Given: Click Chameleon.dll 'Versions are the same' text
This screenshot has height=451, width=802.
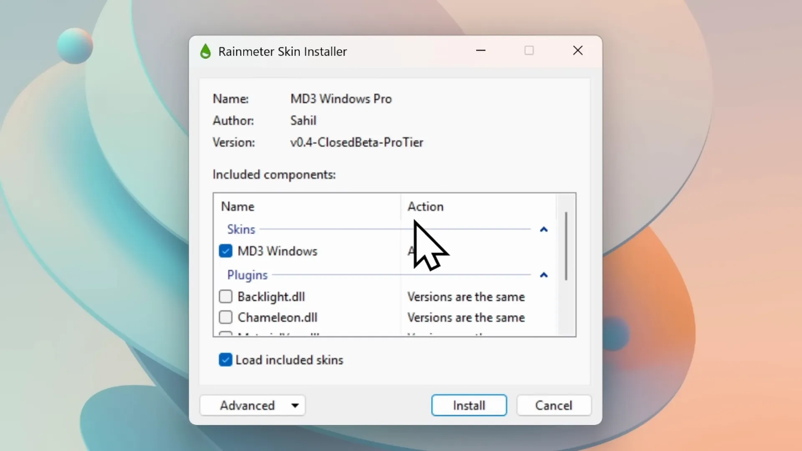Looking at the screenshot, I should tap(466, 318).
